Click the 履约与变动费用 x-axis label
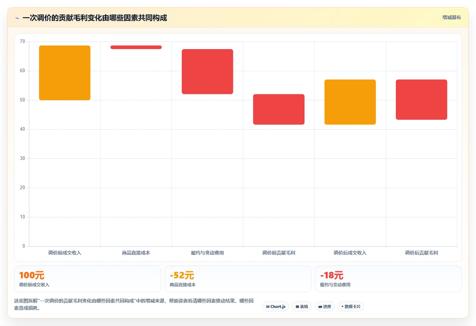The height and width of the screenshot is (326, 476). tap(207, 253)
